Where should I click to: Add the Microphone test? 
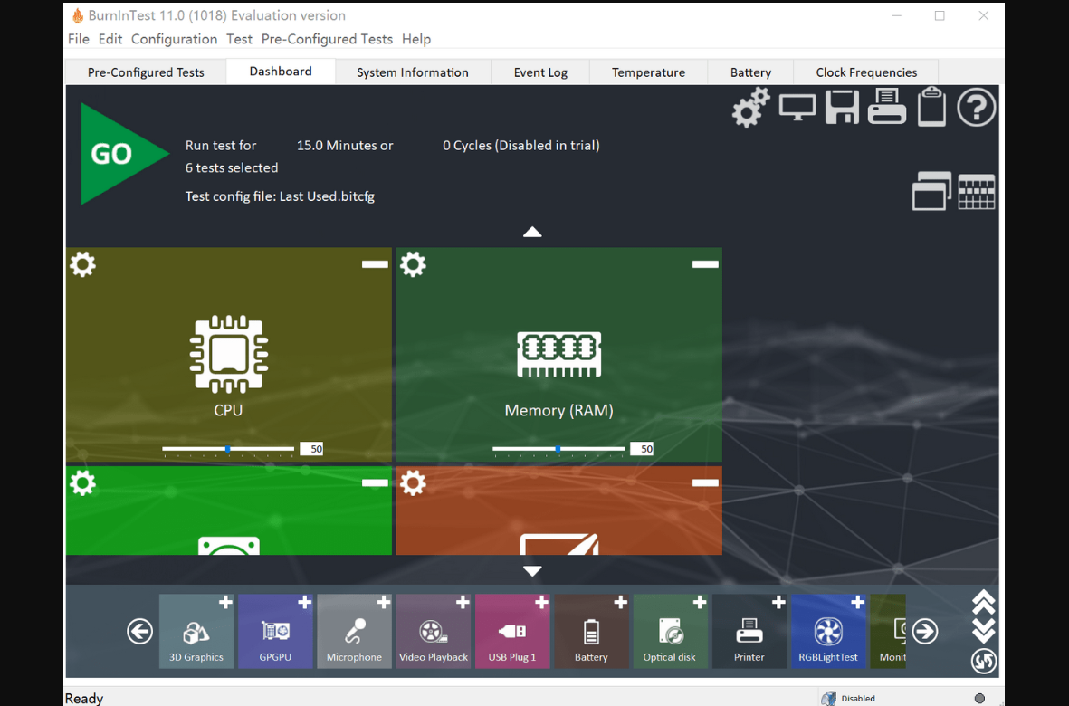click(x=384, y=603)
